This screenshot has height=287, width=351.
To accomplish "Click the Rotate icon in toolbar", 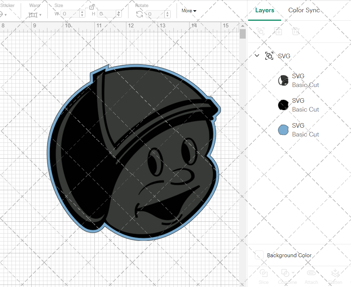I will coord(139,14).
